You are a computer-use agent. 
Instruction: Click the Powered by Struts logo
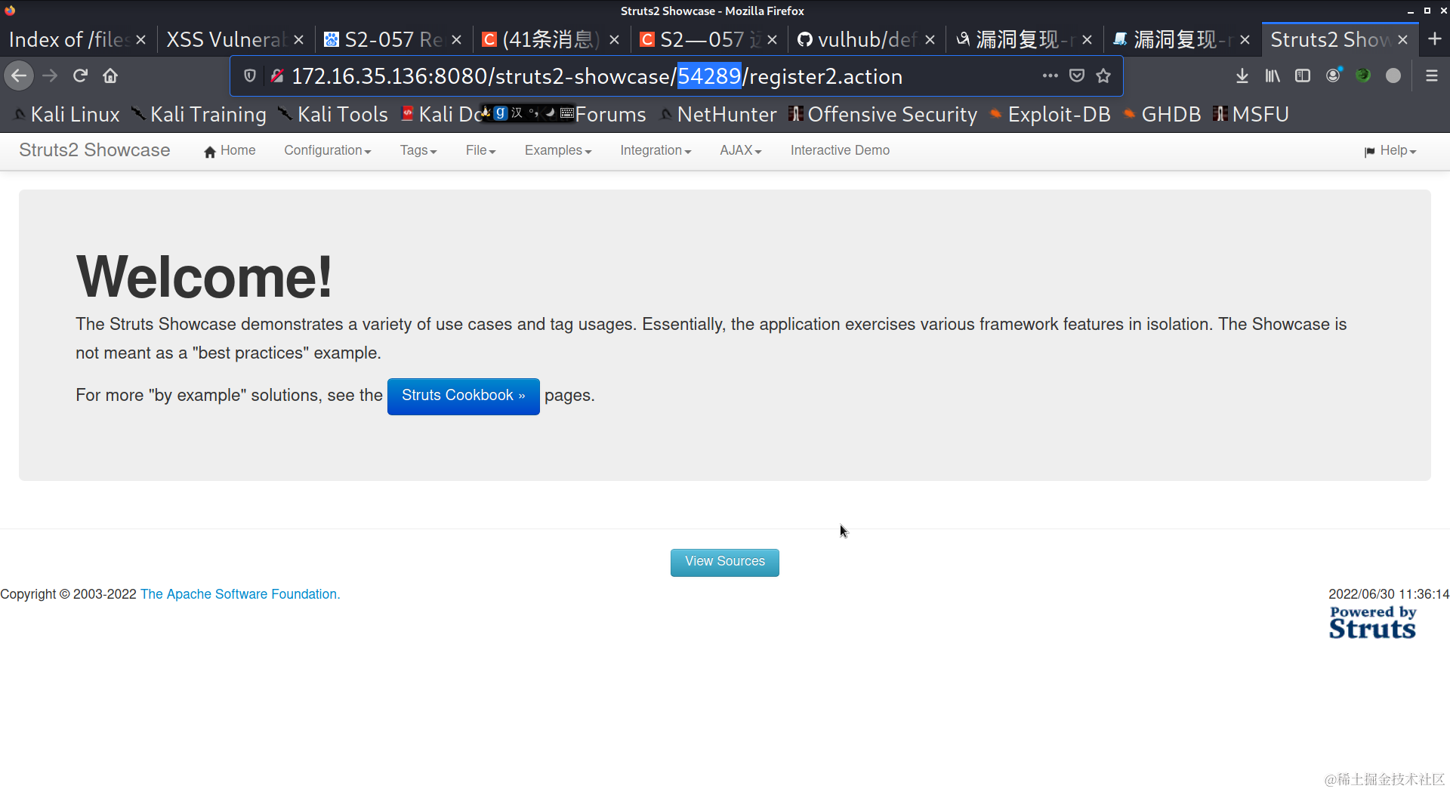point(1372,623)
